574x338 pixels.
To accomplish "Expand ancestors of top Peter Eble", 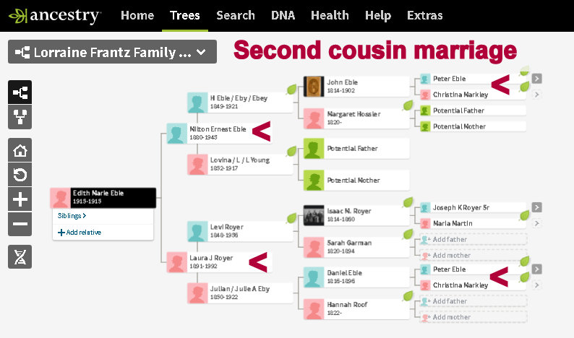I will (x=537, y=79).
